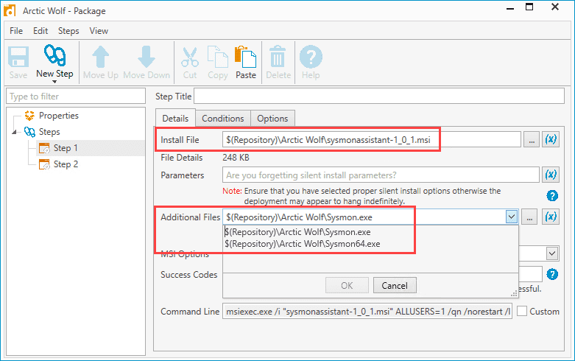Viewport: 575px width, 361px height.
Task: Click the Properties icon in the tree
Action: 29,116
